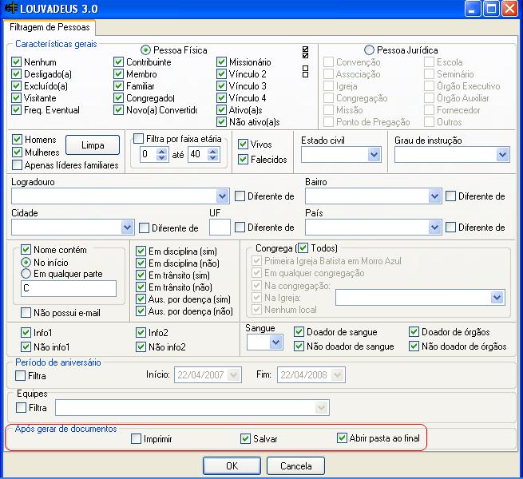523x479 pixels.
Task: Toggle the Falecidos checkbox
Action: click(243, 160)
